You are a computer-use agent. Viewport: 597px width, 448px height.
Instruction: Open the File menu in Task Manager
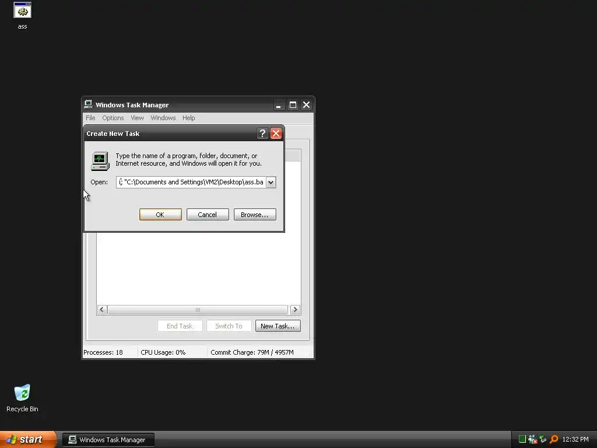click(x=90, y=118)
